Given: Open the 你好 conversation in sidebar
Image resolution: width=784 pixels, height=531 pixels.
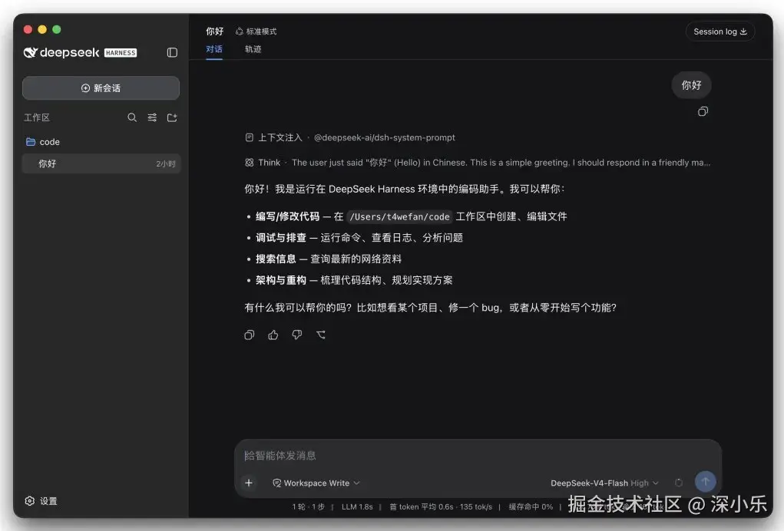Looking at the screenshot, I should (x=101, y=164).
